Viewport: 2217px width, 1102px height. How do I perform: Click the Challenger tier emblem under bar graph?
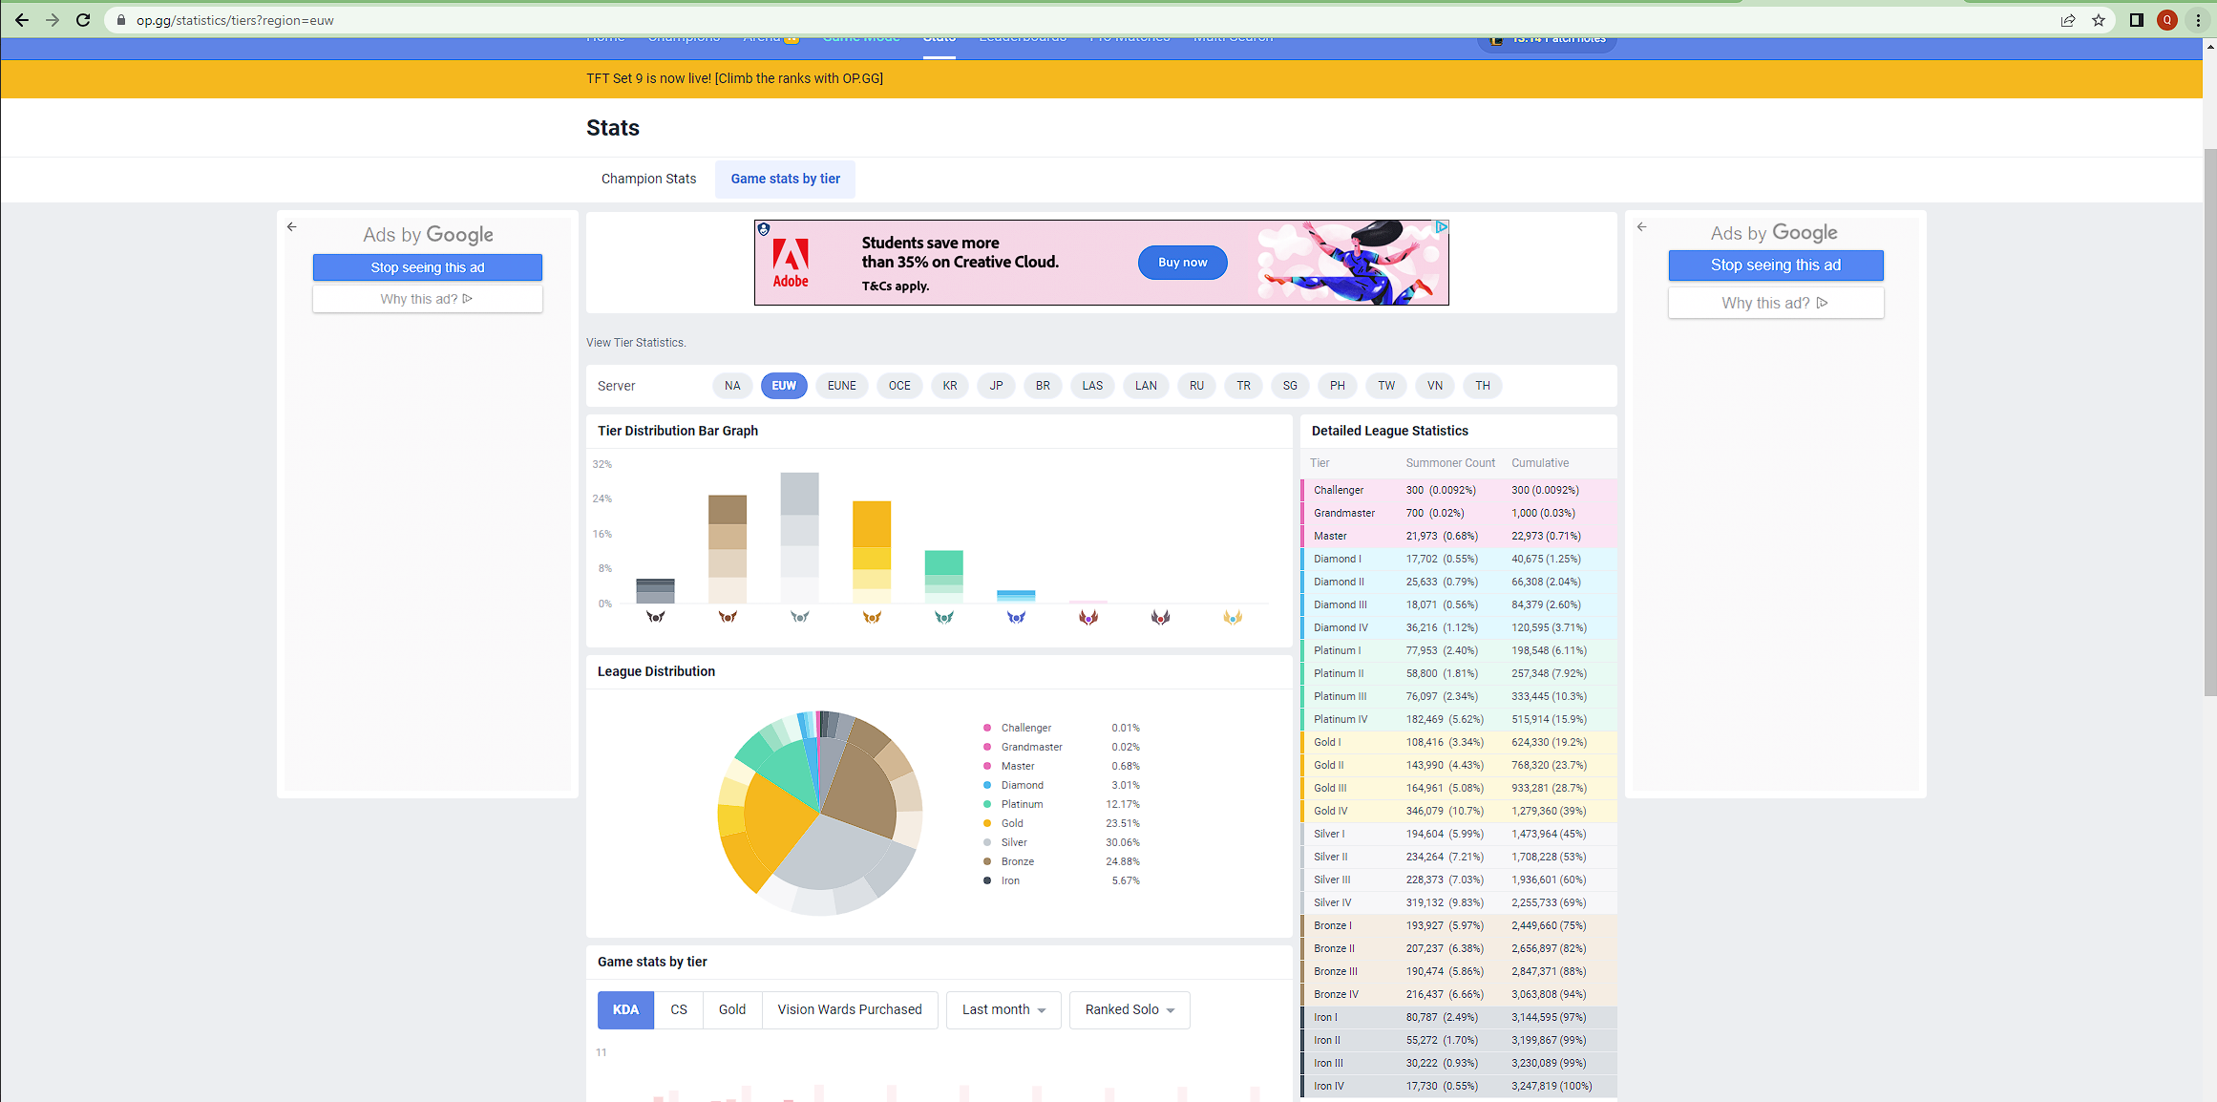click(1233, 617)
